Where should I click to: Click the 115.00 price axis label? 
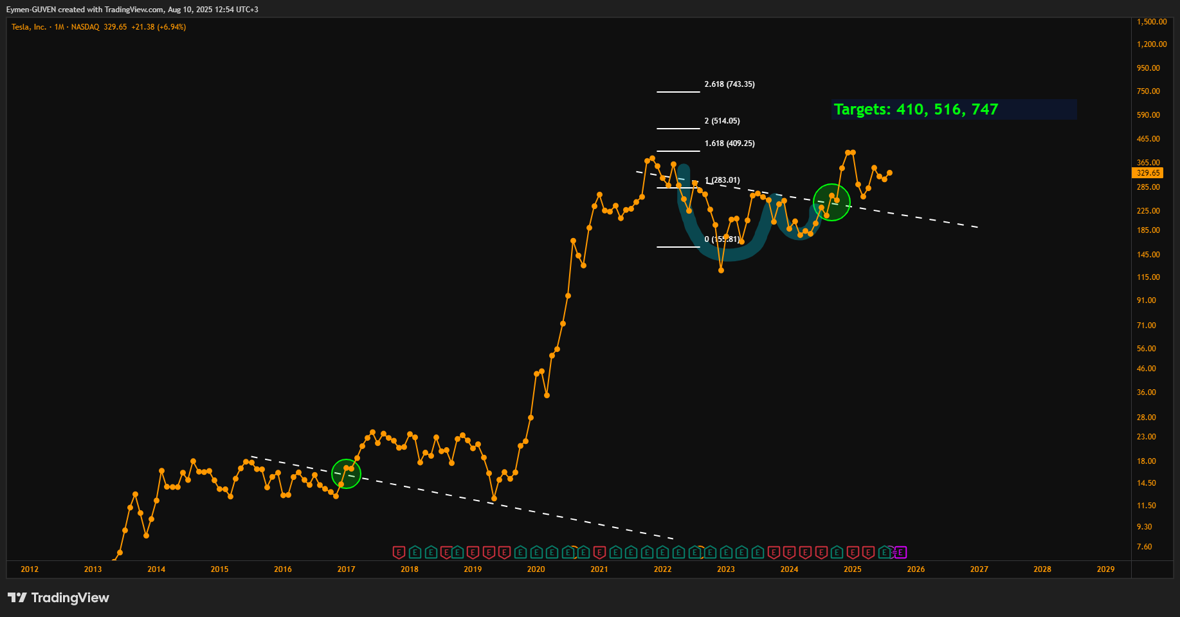[x=1148, y=277]
